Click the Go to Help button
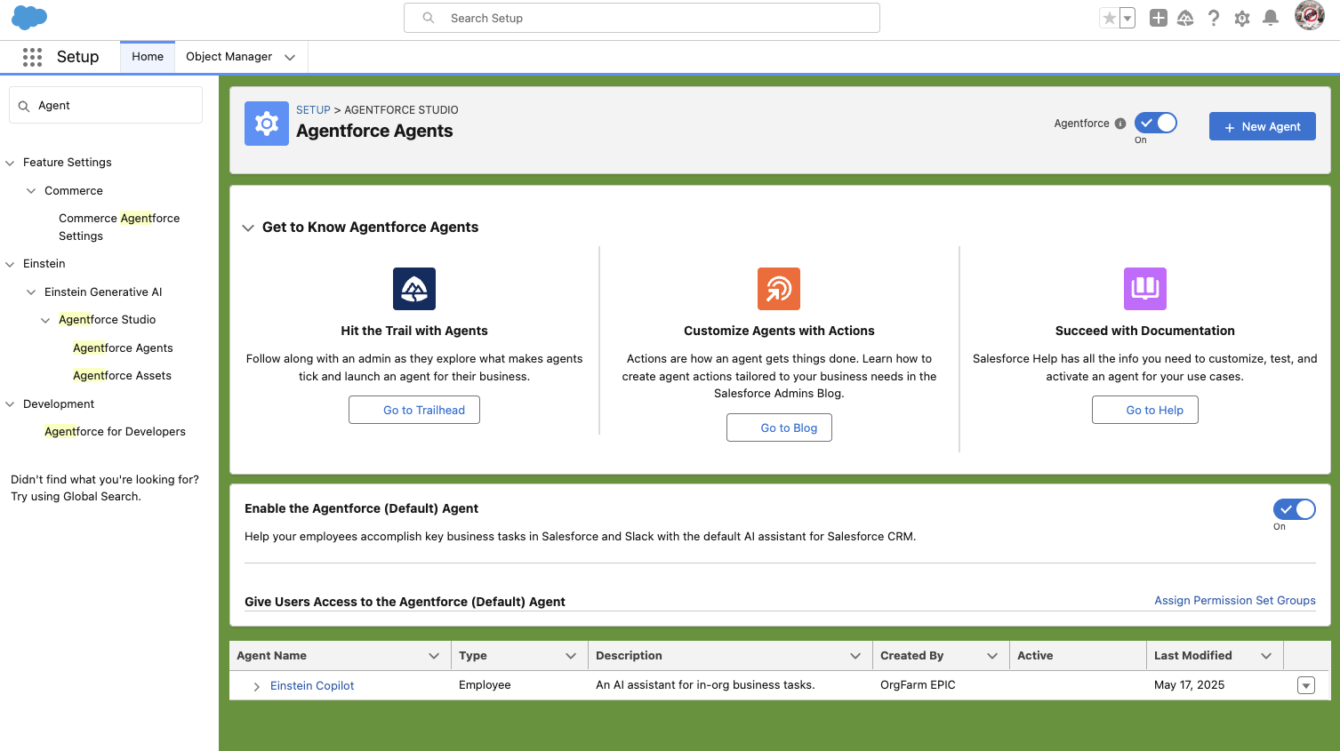This screenshot has width=1340, height=751. 1145,410
